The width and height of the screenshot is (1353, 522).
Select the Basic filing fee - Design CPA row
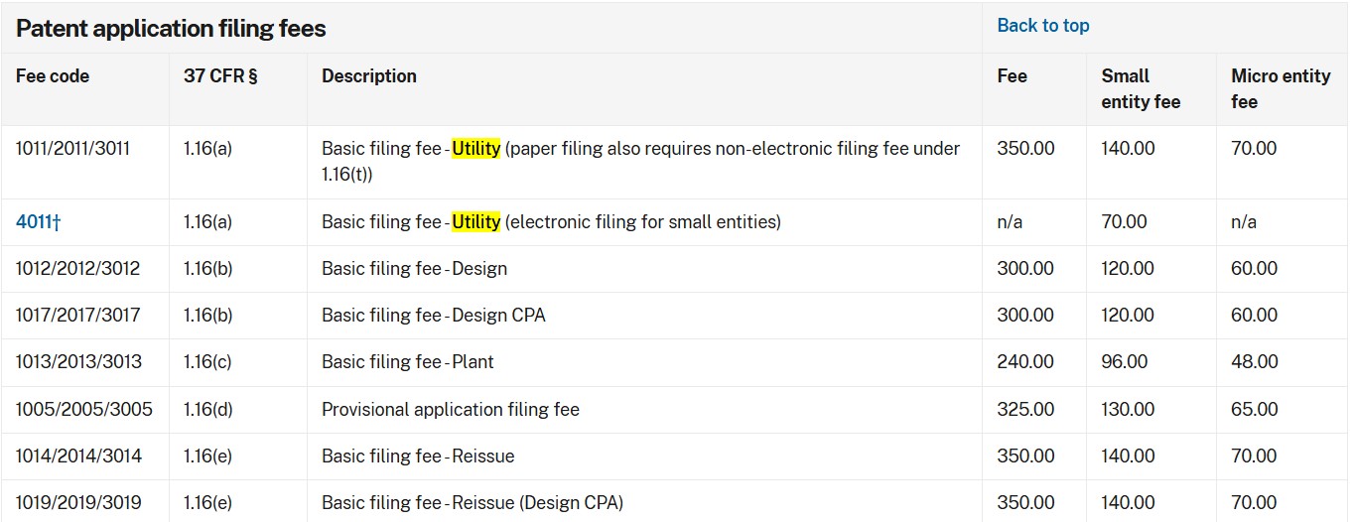675,316
